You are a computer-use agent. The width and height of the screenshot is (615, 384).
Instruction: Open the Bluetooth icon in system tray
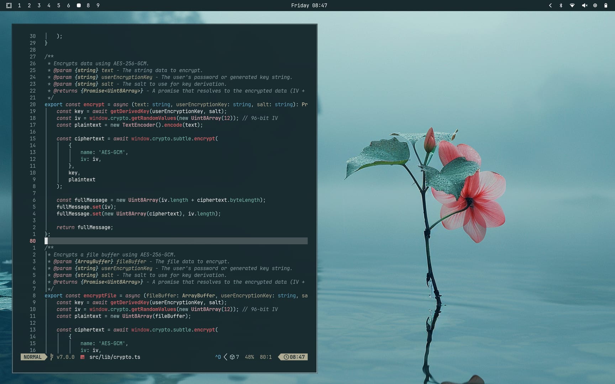(561, 5)
